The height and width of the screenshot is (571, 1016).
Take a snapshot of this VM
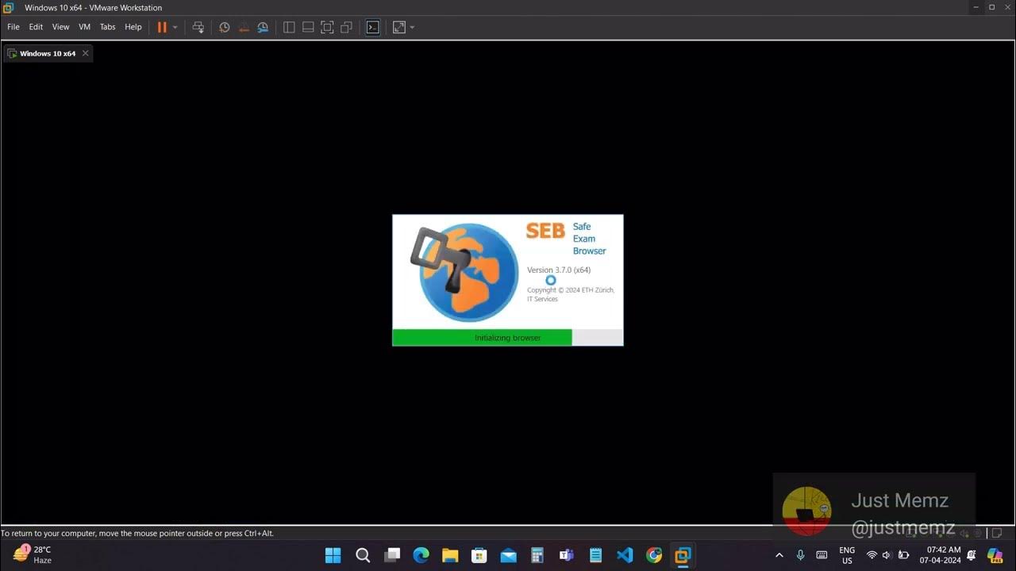pyautogui.click(x=225, y=27)
